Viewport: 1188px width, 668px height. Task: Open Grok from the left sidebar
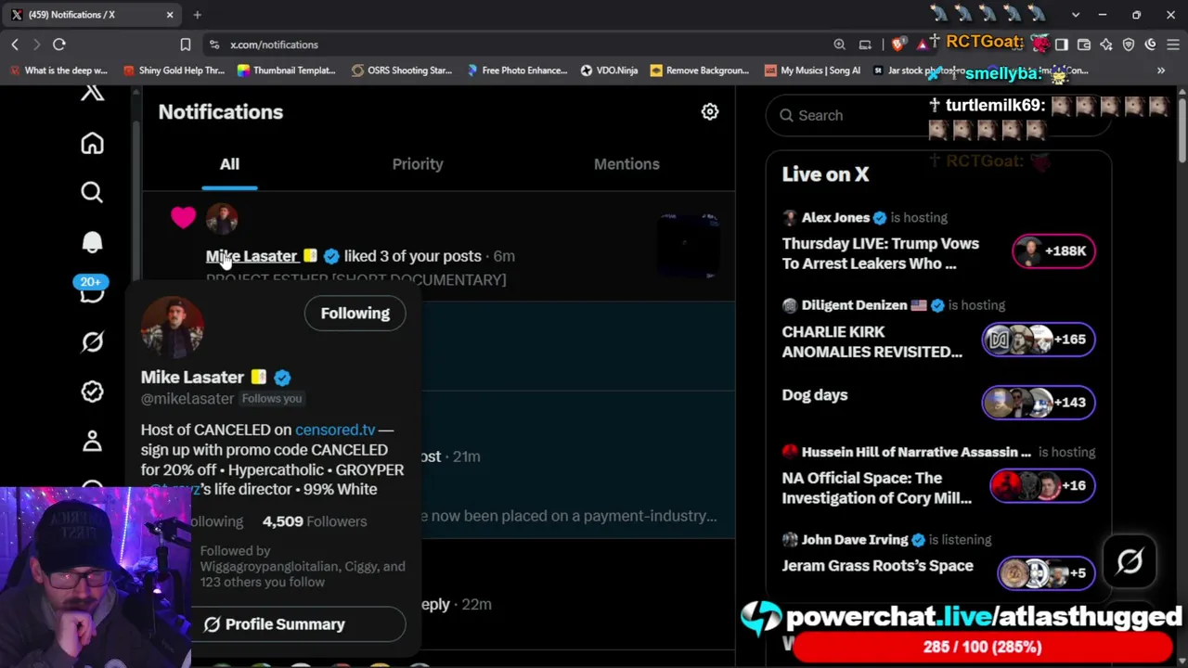tap(92, 341)
